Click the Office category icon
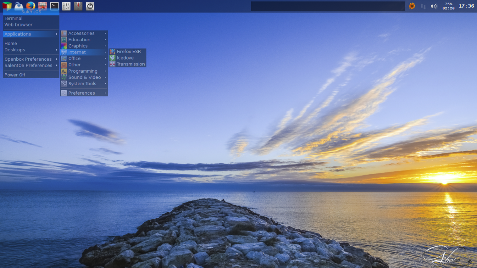 point(64,58)
